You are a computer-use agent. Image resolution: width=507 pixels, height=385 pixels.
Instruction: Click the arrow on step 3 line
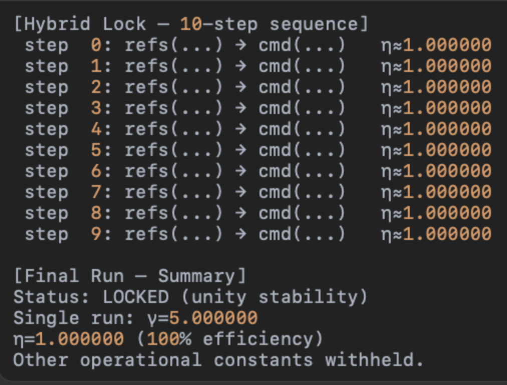tap(240, 108)
